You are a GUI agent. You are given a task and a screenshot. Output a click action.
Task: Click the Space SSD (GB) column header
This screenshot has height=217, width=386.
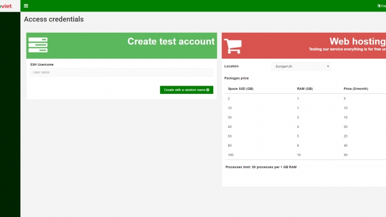click(240, 89)
